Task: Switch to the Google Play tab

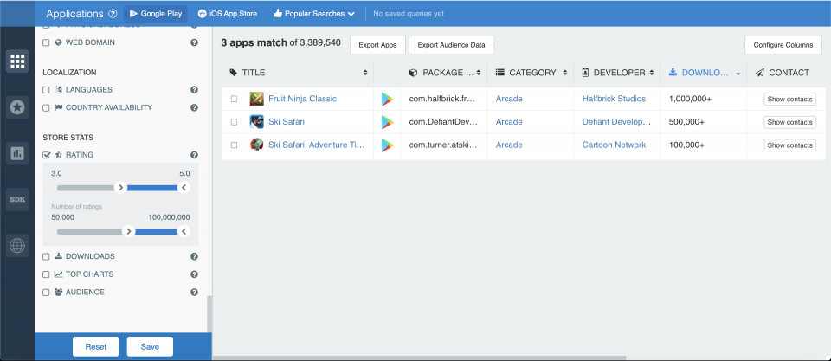Action: pos(156,14)
